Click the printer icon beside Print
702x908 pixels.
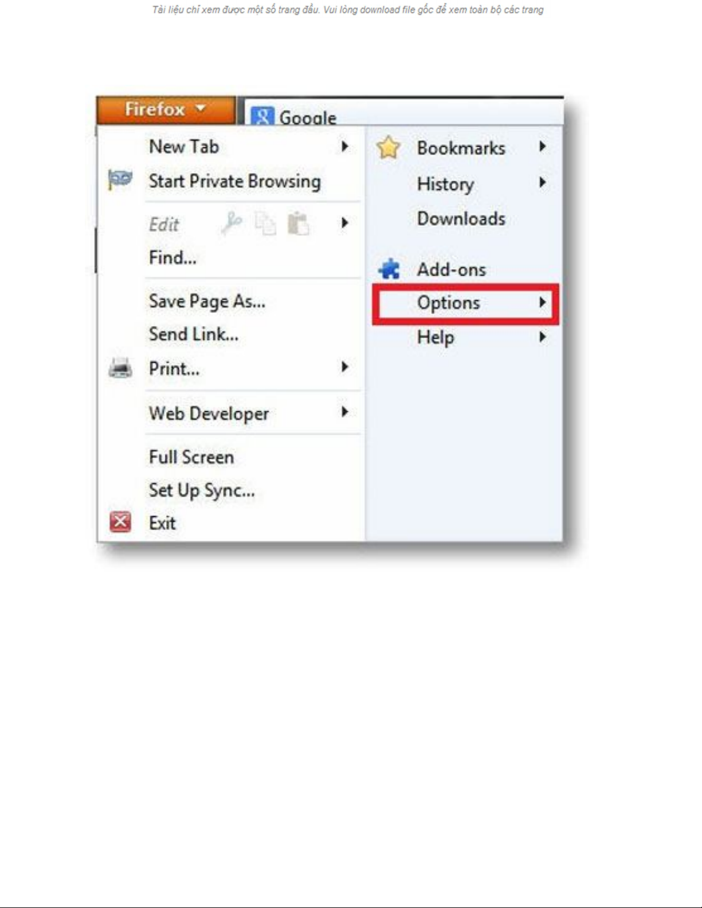click(x=120, y=368)
